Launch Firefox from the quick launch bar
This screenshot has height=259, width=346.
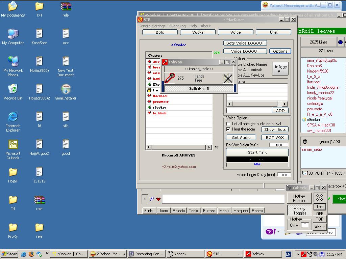coord(31,254)
